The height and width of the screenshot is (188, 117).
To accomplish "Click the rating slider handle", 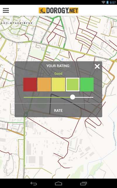I will coord(73,97).
